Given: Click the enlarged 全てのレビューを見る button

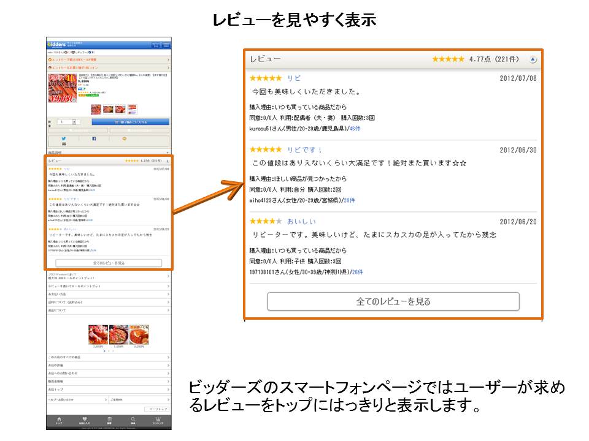Looking at the screenshot, I should click(x=393, y=301).
